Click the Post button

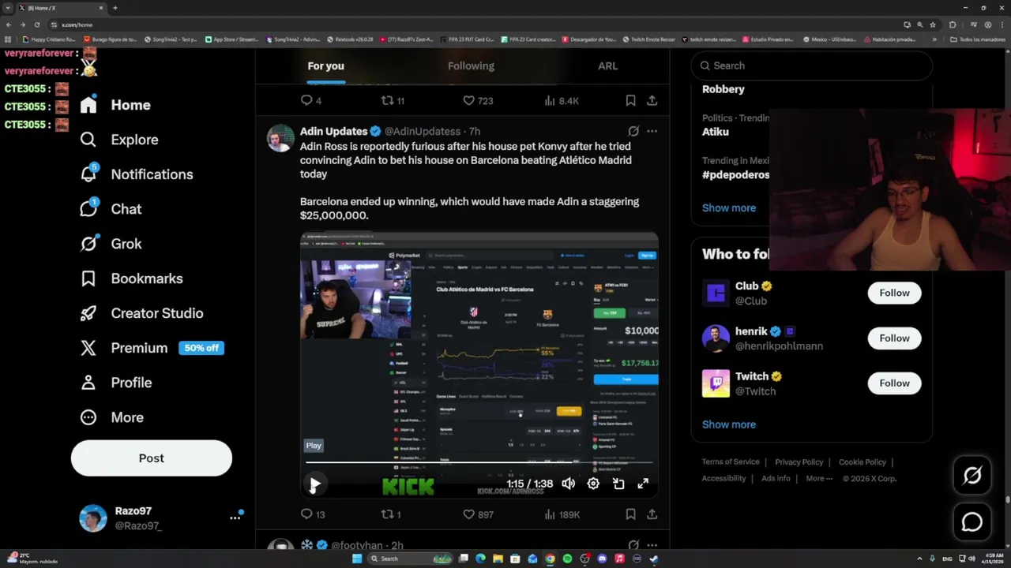(x=152, y=458)
